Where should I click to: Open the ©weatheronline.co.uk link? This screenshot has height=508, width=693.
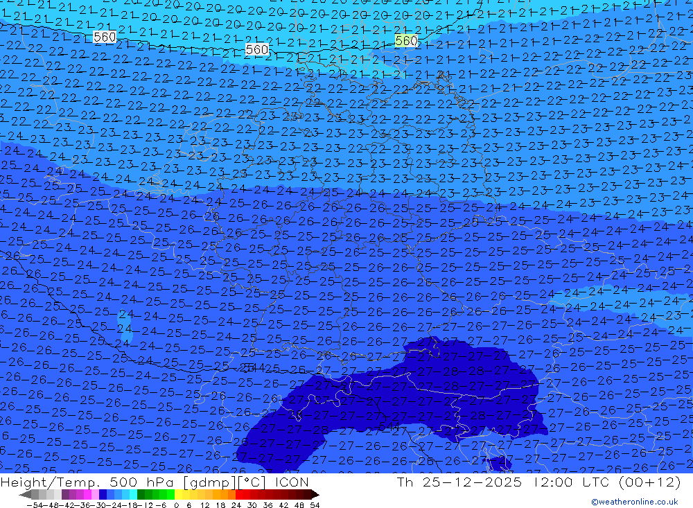coord(635,502)
